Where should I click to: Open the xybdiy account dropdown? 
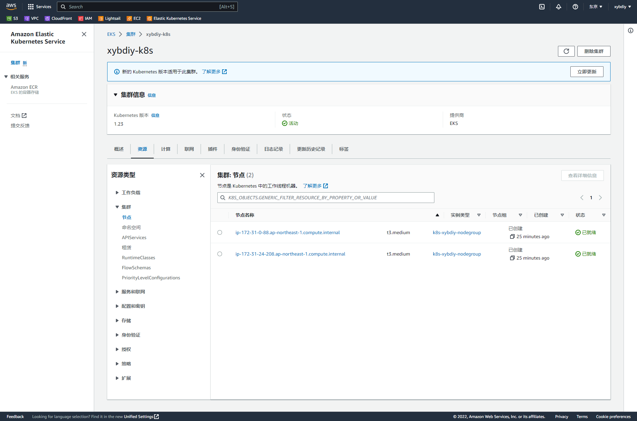[x=623, y=7]
